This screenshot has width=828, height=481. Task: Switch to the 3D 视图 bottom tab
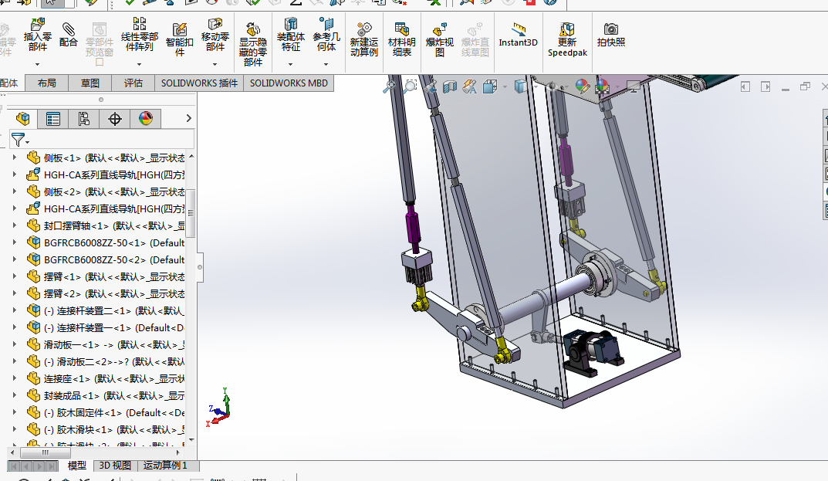(x=115, y=465)
